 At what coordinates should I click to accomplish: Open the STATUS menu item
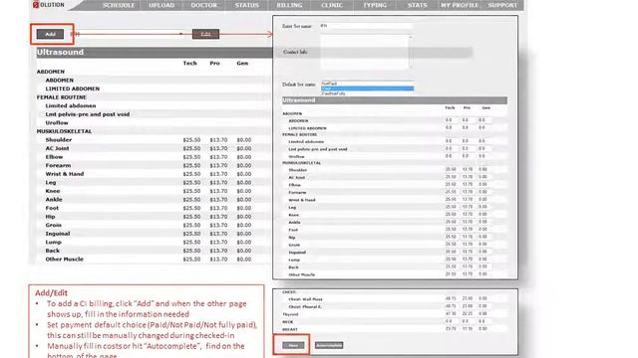click(246, 5)
